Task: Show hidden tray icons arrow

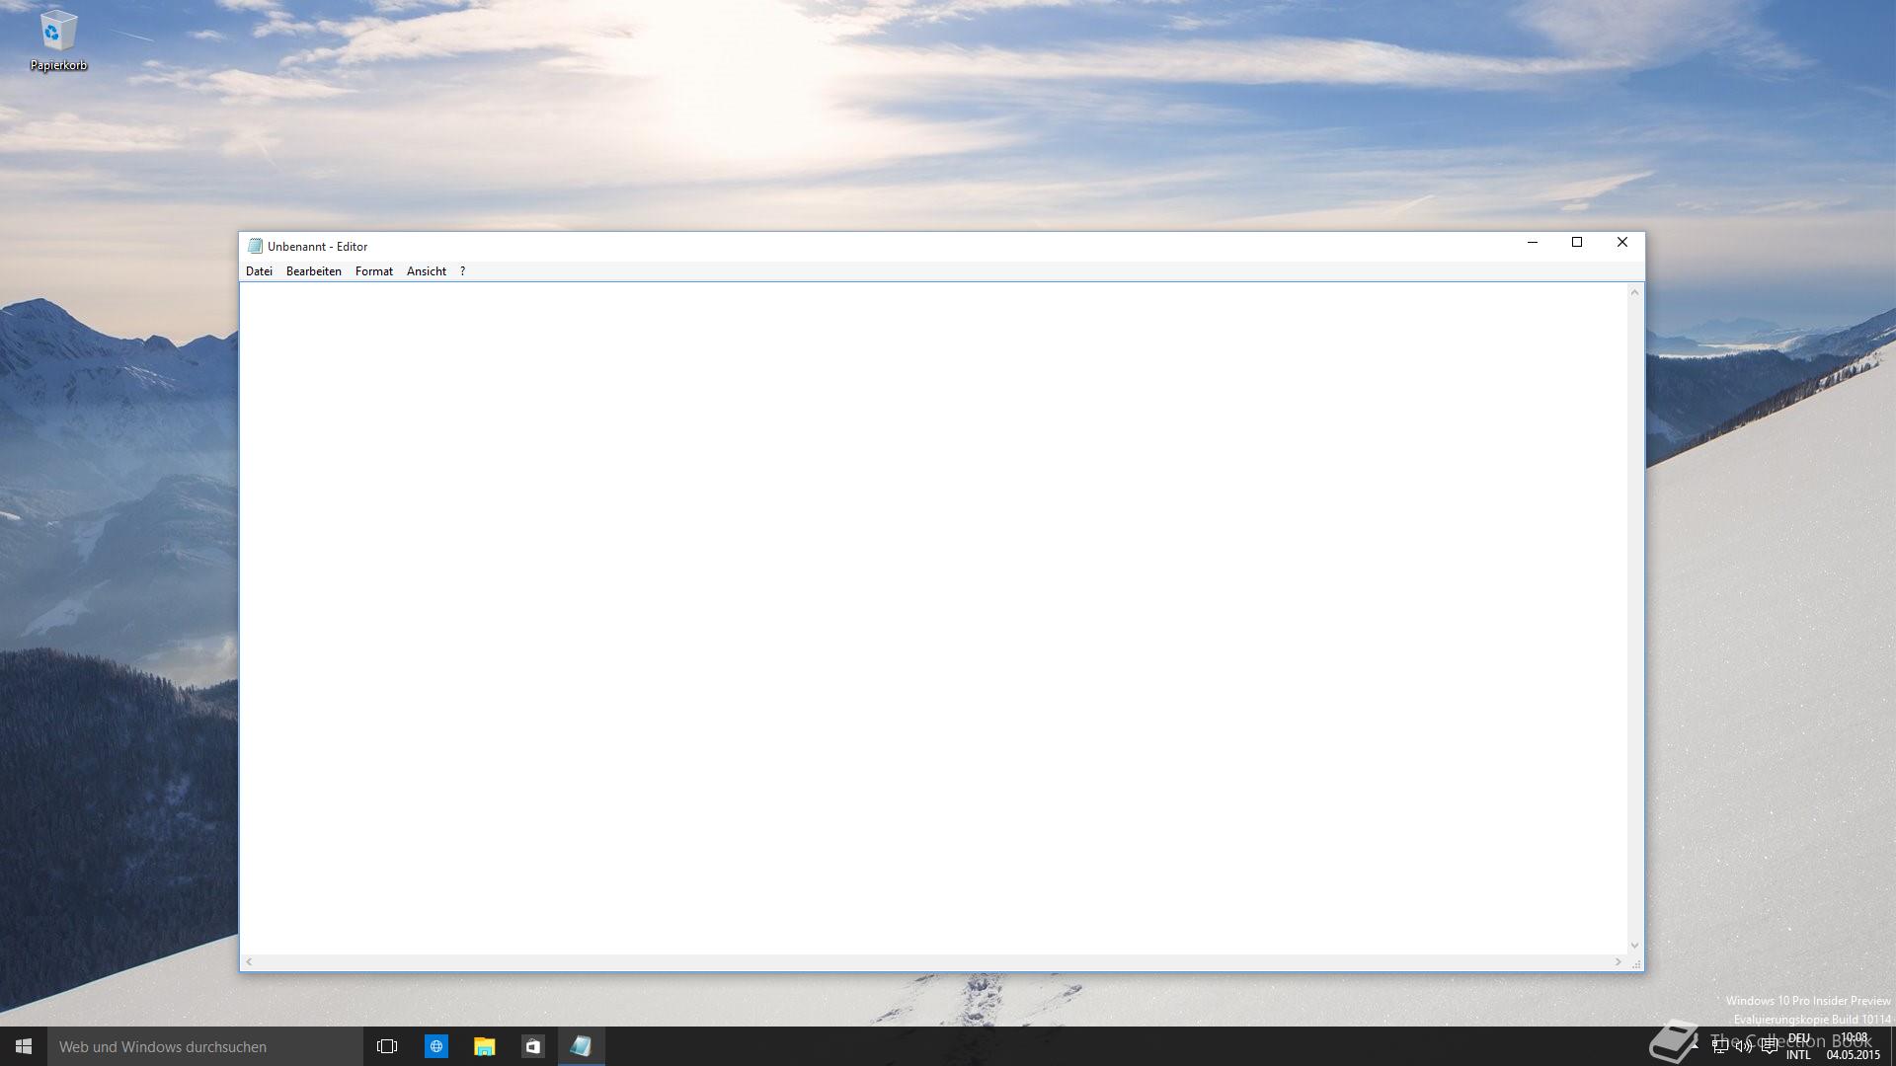Action: click(1696, 1046)
